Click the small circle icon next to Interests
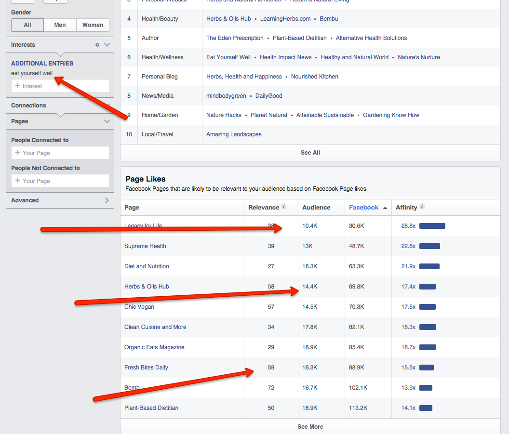Viewport: 509px width, 434px height. tap(97, 45)
